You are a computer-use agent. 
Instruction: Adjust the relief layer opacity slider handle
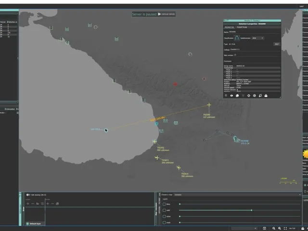[x=252, y=210]
